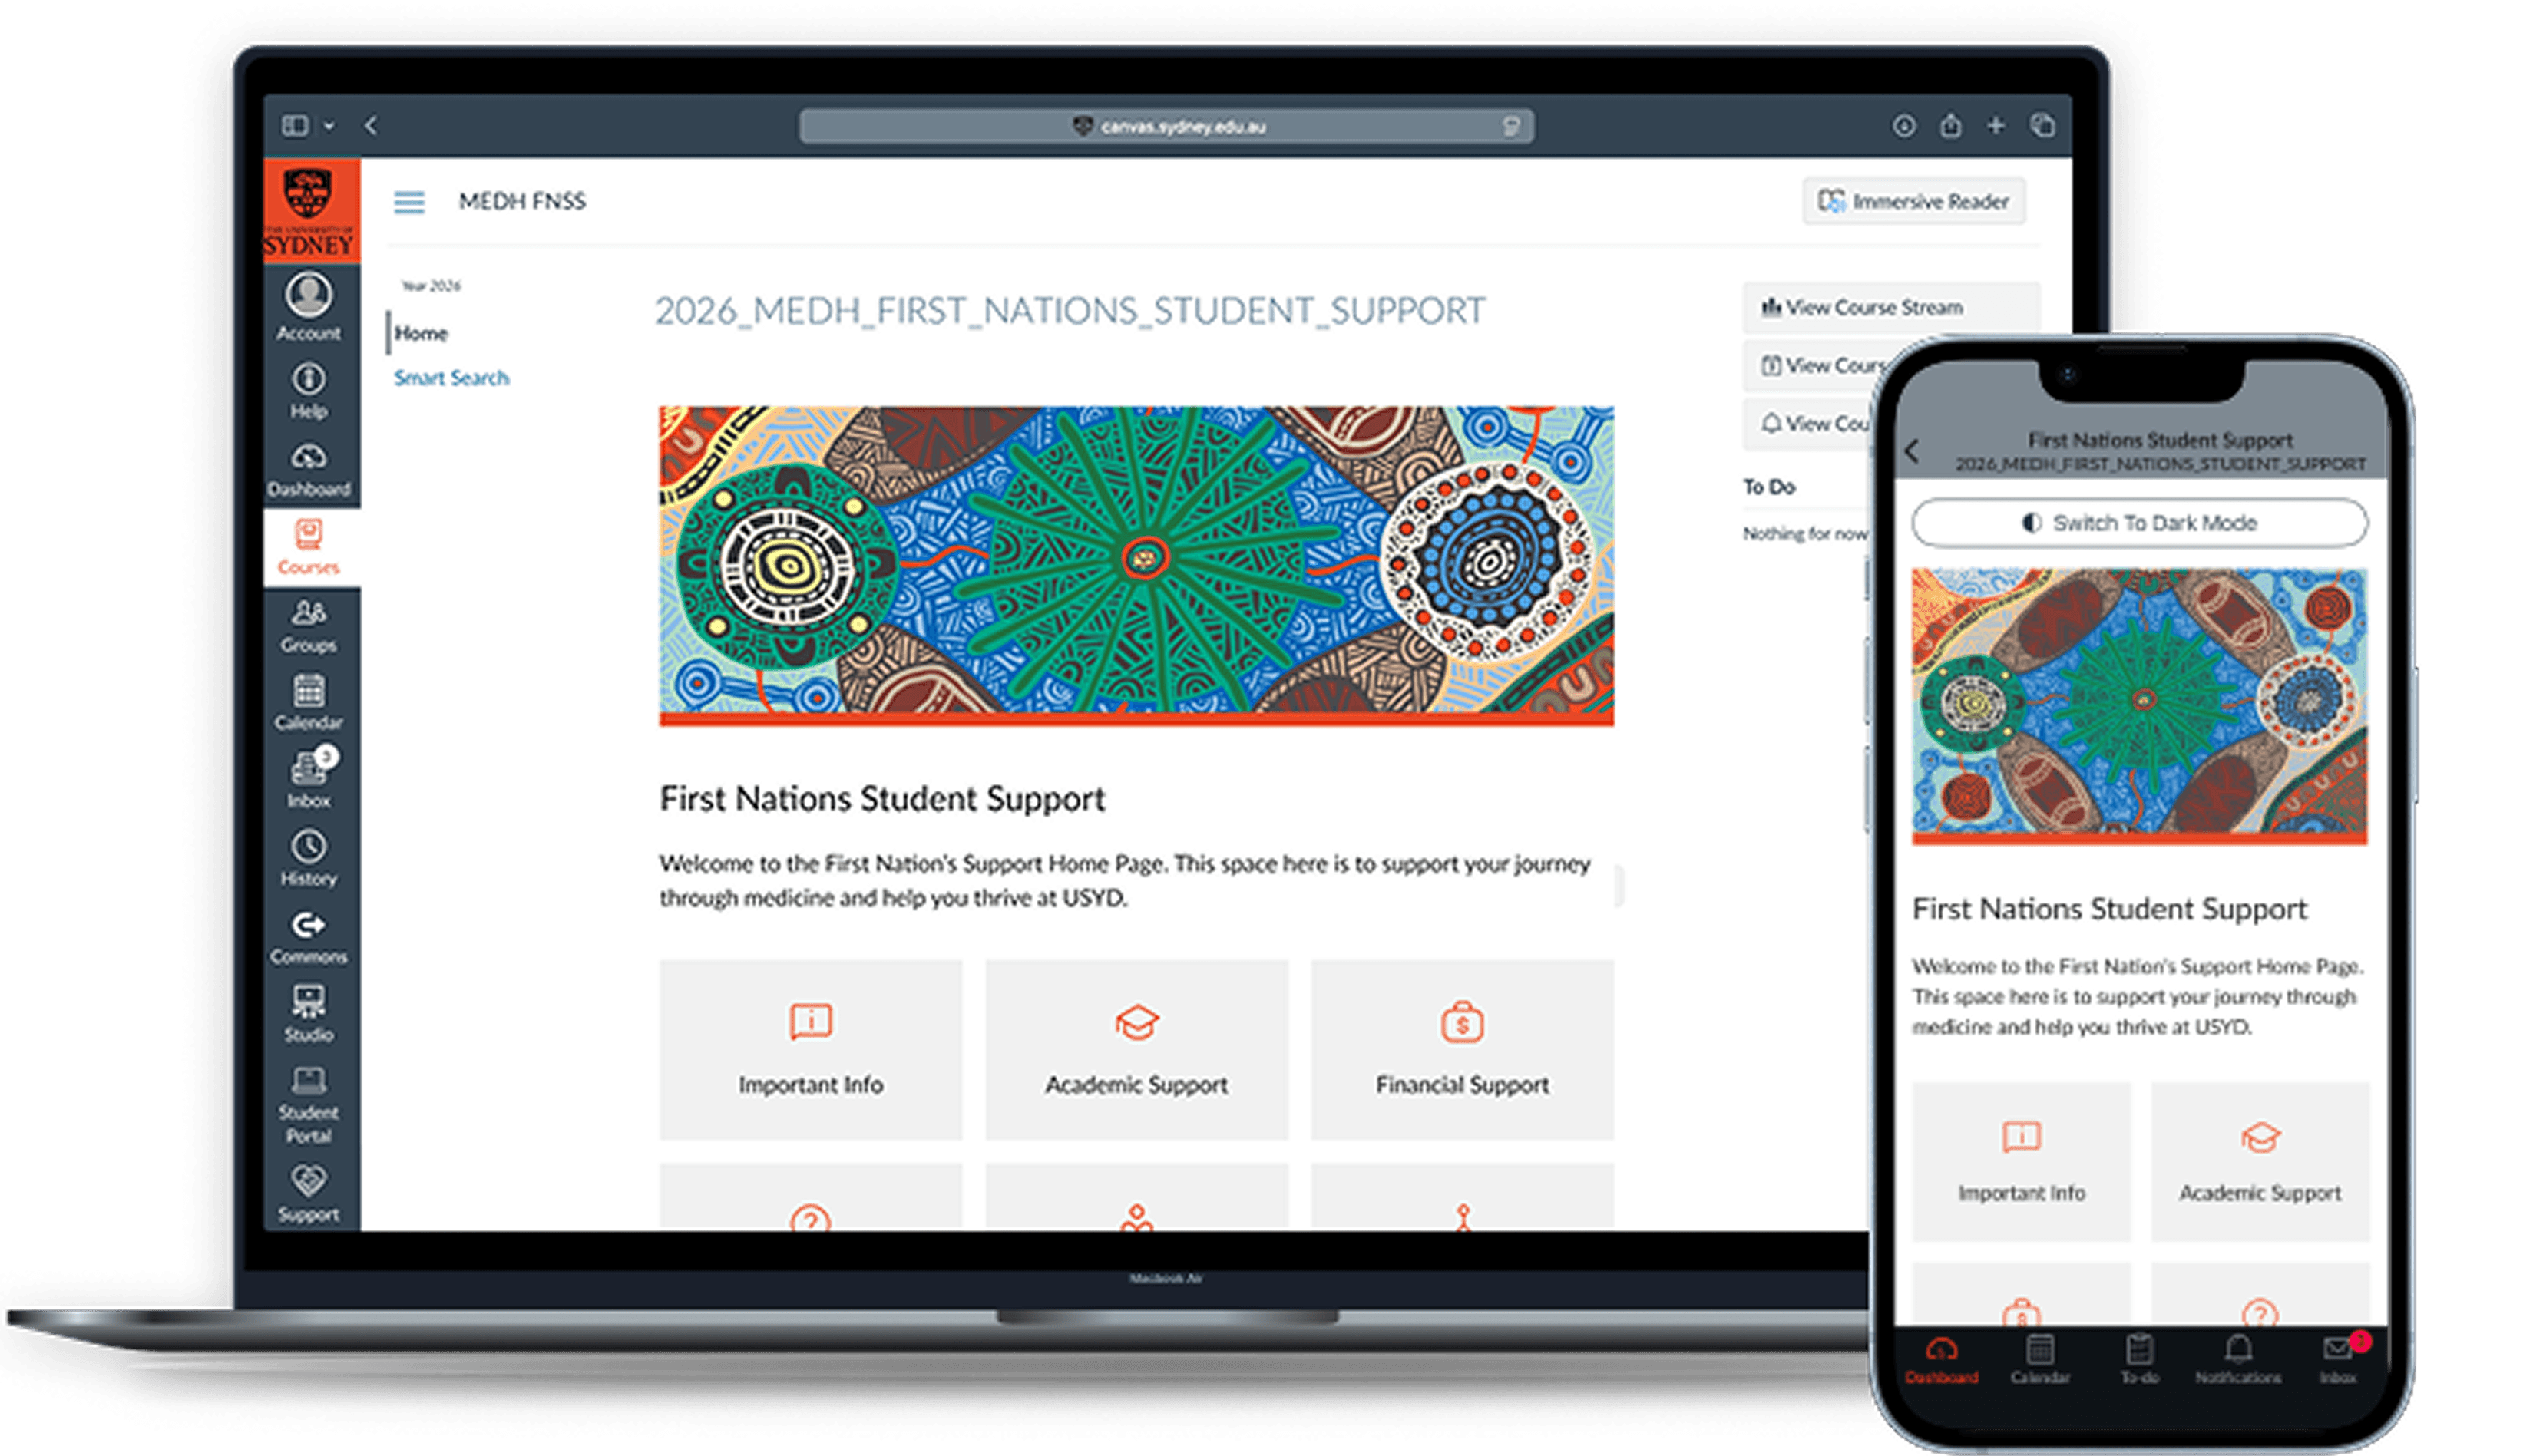Open the Account icon in Canvas sidebar
The width and height of the screenshot is (2543, 1456).
(308, 306)
